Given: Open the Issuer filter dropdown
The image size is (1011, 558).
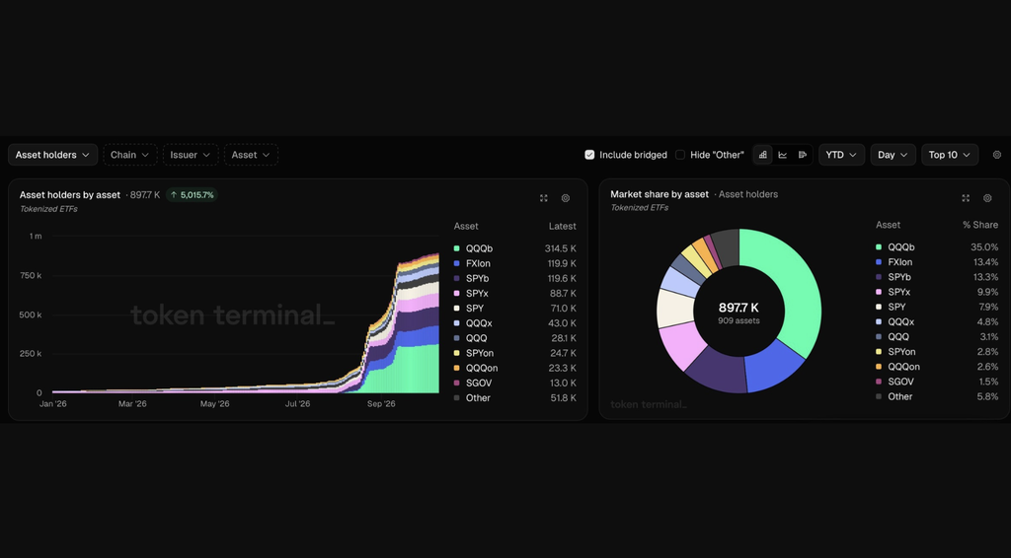Looking at the screenshot, I should click(191, 155).
